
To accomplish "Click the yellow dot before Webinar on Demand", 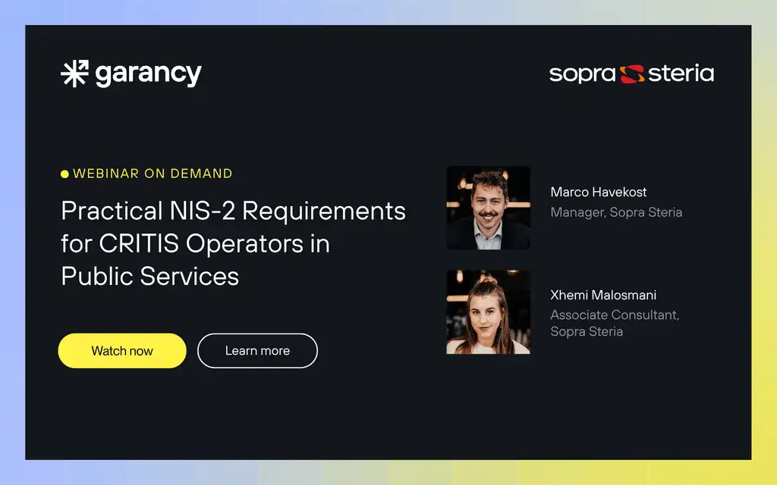I will pos(64,174).
